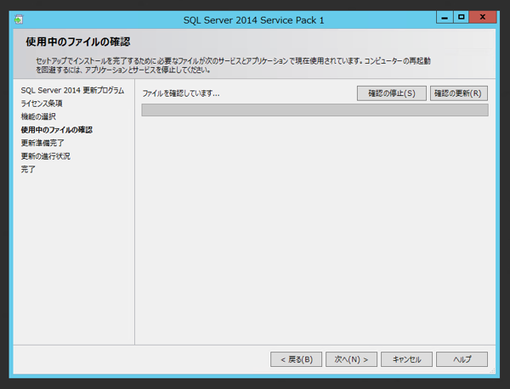Click the SQL Server setup icon in title bar
Viewport: 510px width, 389px height.
click(19, 20)
